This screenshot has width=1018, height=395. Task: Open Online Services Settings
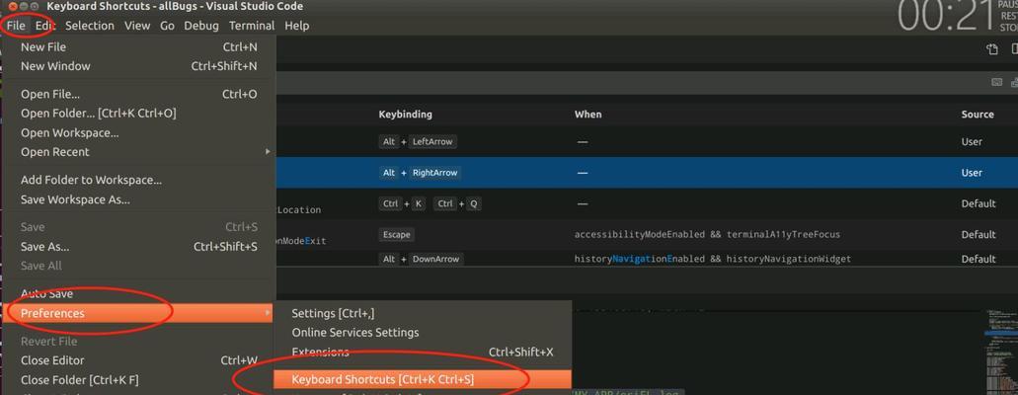coord(423,333)
